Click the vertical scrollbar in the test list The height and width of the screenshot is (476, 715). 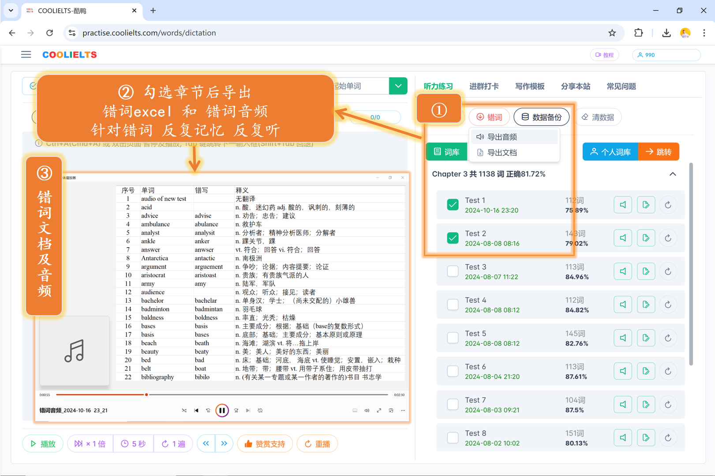[x=691, y=264]
